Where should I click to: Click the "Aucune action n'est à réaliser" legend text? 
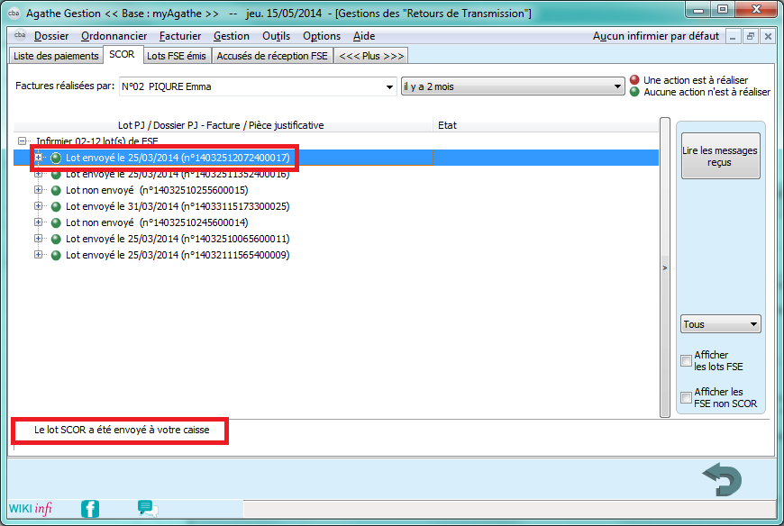pyautogui.click(x=707, y=92)
